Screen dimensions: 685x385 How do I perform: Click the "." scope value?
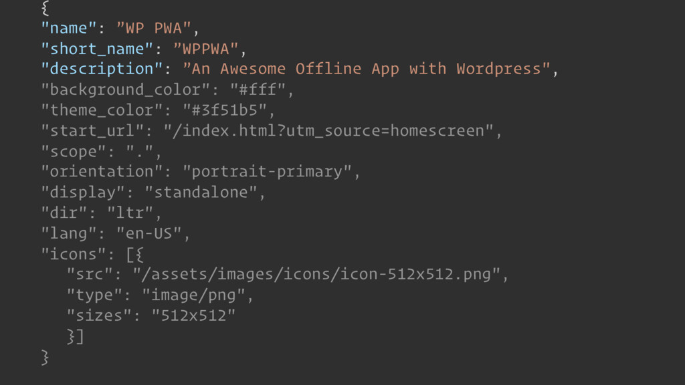pyautogui.click(x=139, y=152)
